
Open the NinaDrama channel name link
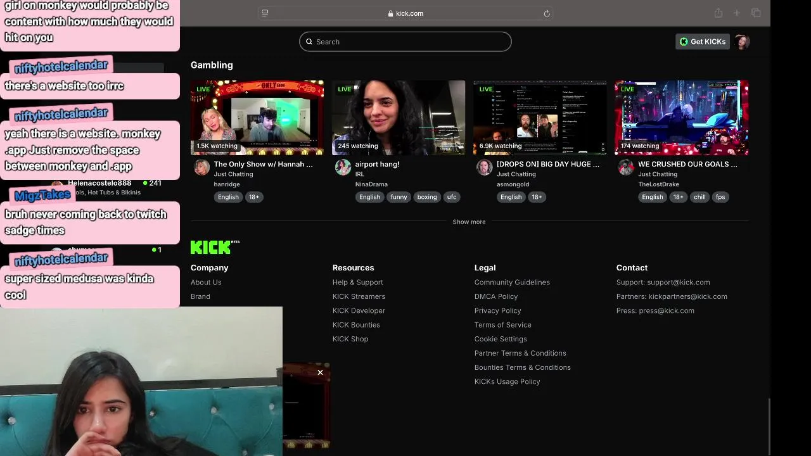pos(371,184)
